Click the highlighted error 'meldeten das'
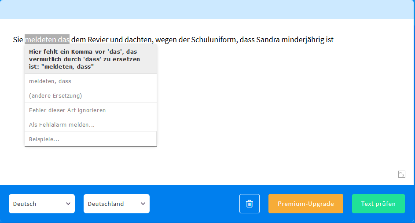The width and height of the screenshot is (415, 223). [x=47, y=40]
